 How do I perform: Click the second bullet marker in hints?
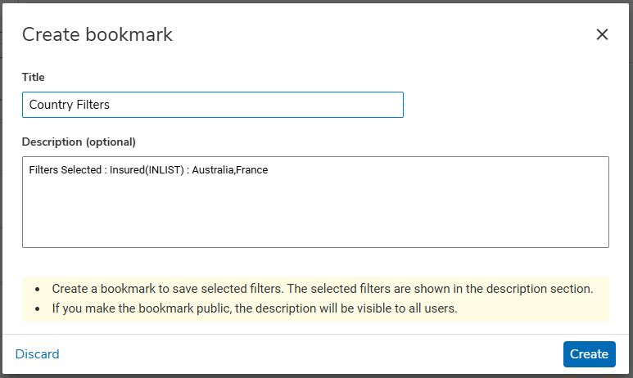[38, 308]
